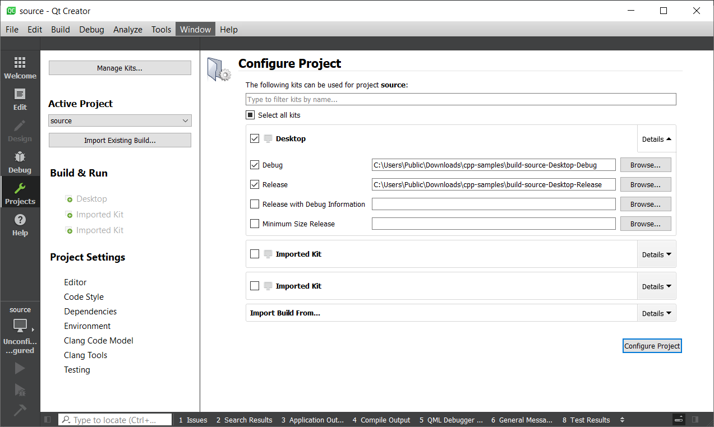Enable Release with Debug Information checkbox

[255, 205]
